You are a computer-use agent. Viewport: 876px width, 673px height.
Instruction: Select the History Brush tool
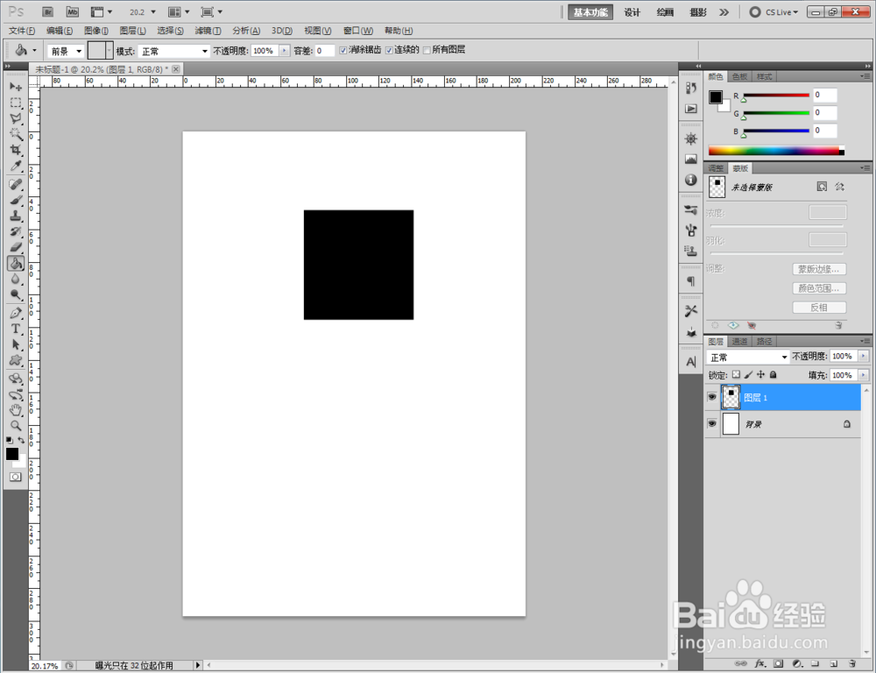point(16,231)
